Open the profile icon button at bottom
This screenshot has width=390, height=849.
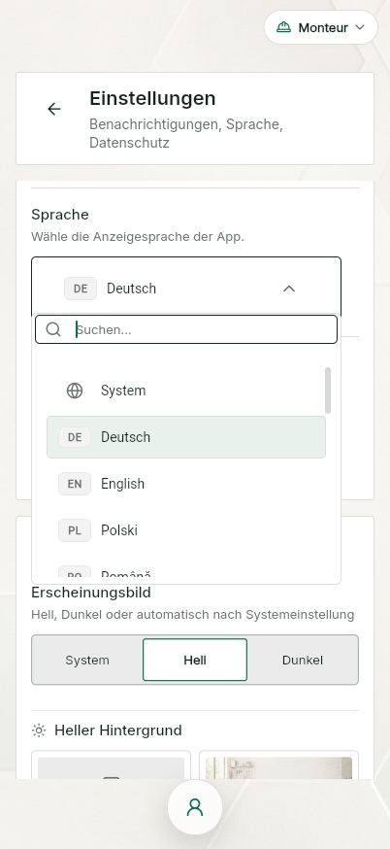pos(195,807)
